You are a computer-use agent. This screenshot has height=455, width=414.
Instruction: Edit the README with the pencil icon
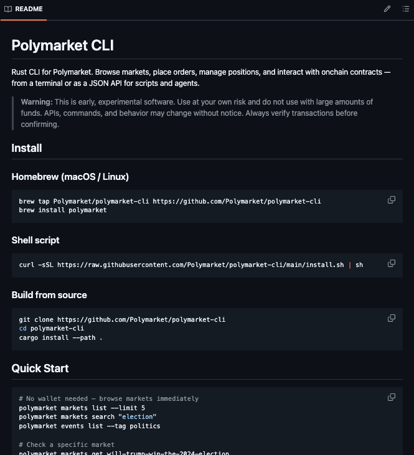coord(387,9)
